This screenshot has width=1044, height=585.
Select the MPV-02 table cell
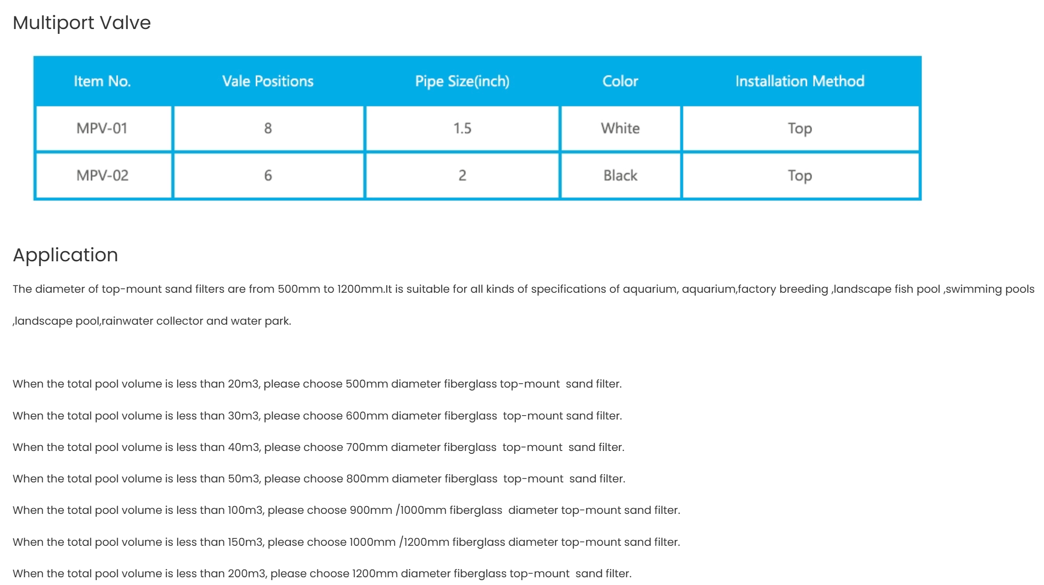pyautogui.click(x=103, y=175)
